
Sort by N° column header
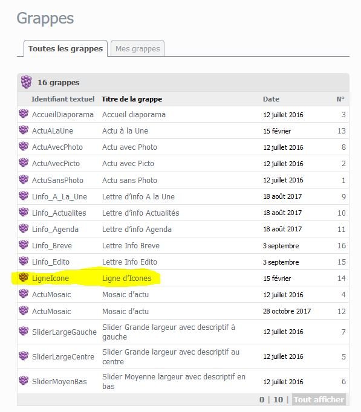click(340, 99)
